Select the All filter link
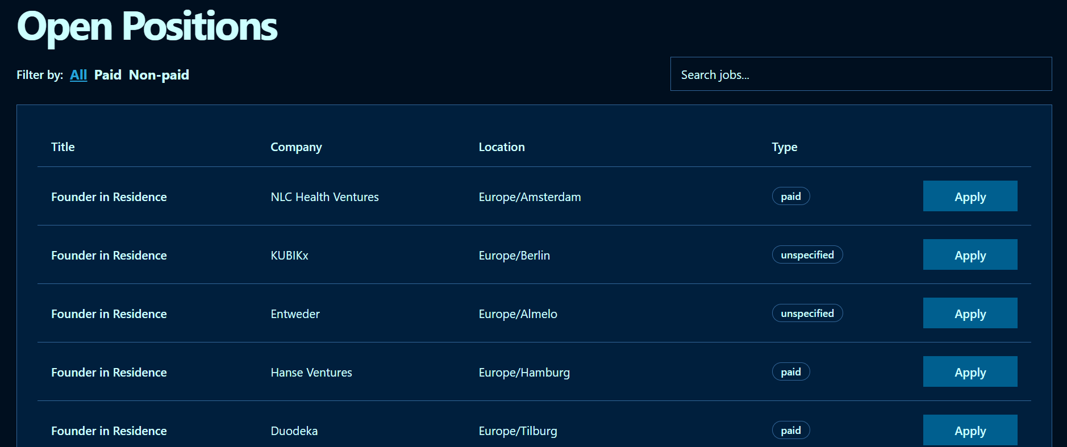1067x447 pixels. pyautogui.click(x=78, y=75)
